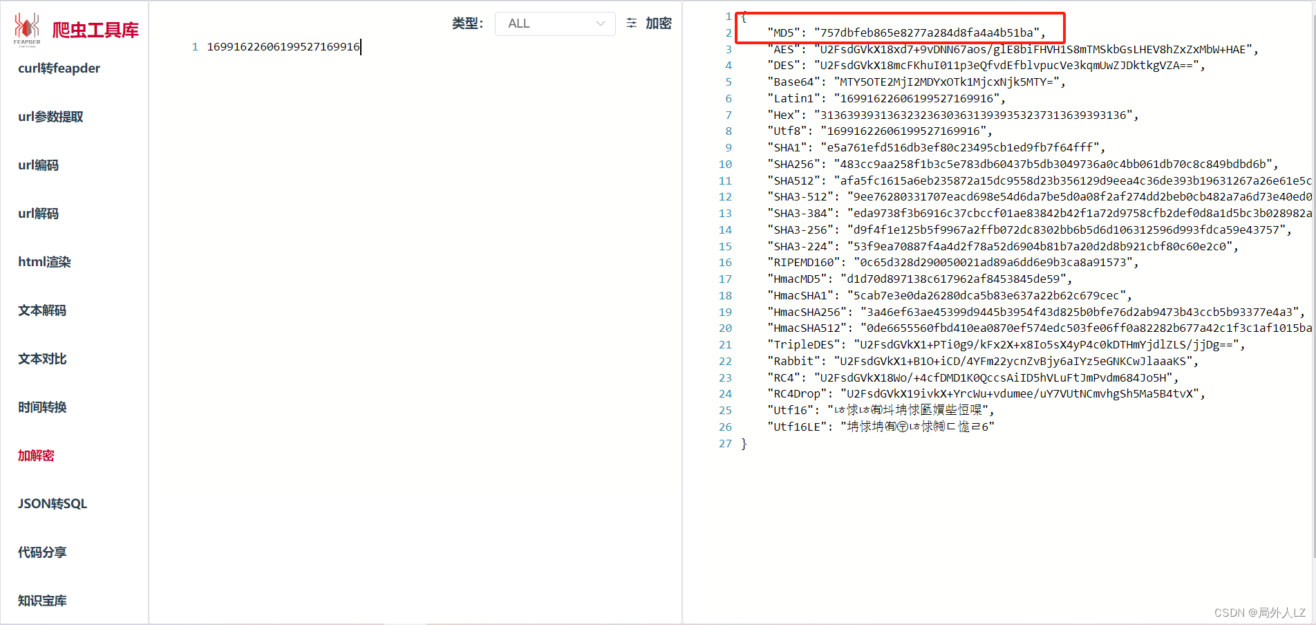Image resolution: width=1316 pixels, height=625 pixels.
Task: Open JSON转SQL tool
Action: click(53, 504)
